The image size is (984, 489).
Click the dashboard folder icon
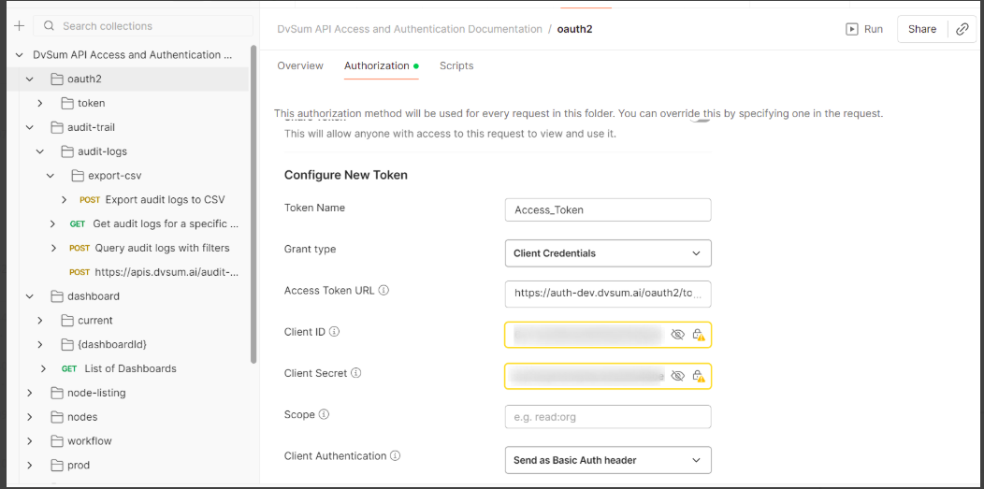(58, 295)
